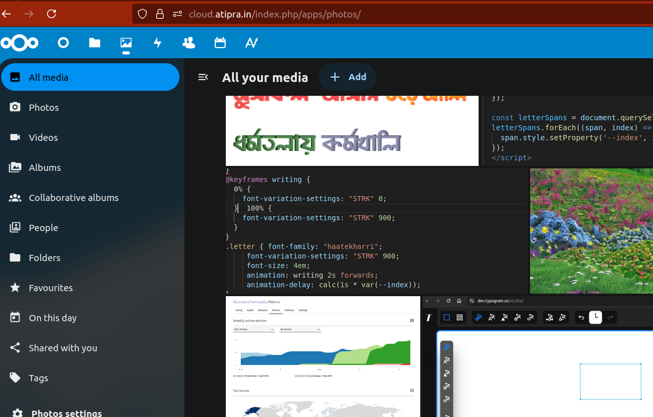Open the typogram studio screenshot thumbnail
Image resolution: width=653 pixels, height=417 pixels.
click(538, 356)
